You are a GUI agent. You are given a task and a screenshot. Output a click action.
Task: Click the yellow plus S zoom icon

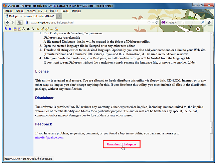(47, 29)
